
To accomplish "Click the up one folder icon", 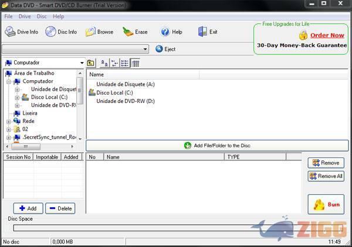I will 91,63.
